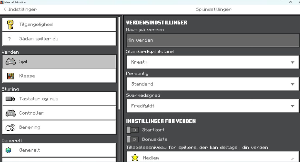Open the player permission level Medlem dropdown
300x162 pixels.
click(x=212, y=157)
